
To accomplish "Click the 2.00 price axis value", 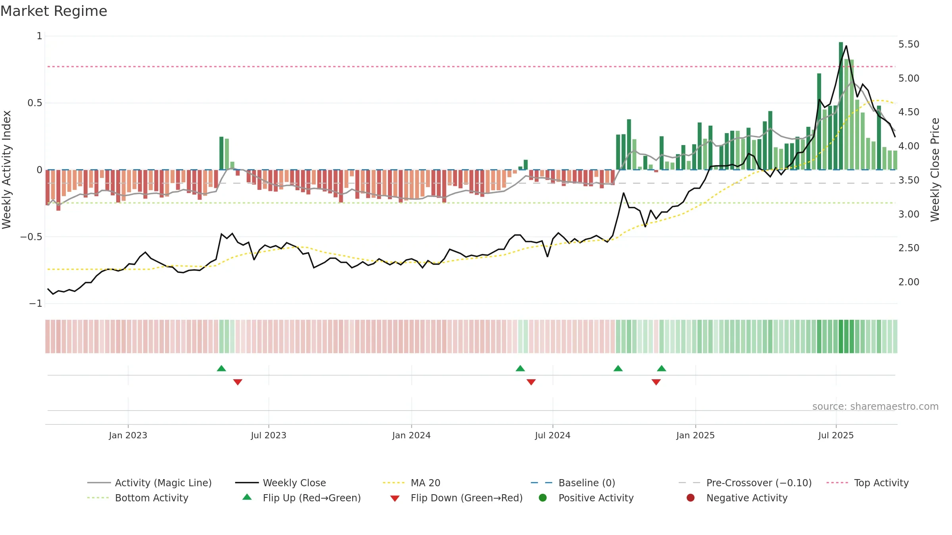I will [x=909, y=282].
